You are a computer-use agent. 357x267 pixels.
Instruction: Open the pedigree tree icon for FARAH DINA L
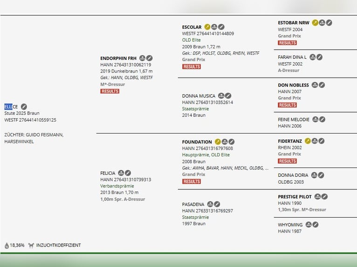pos(313,57)
